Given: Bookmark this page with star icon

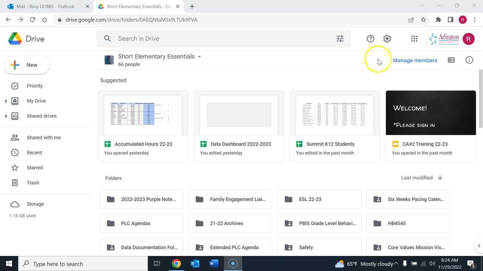Looking at the screenshot, I should [x=423, y=20].
